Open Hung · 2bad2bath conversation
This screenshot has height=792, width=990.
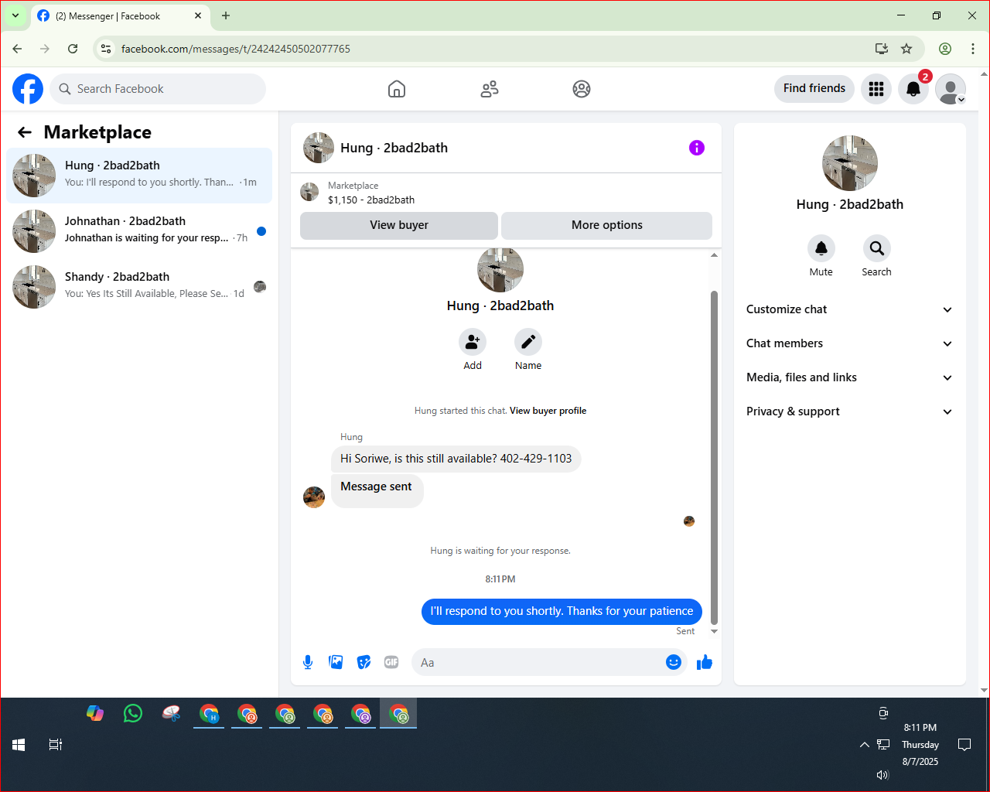139,176
